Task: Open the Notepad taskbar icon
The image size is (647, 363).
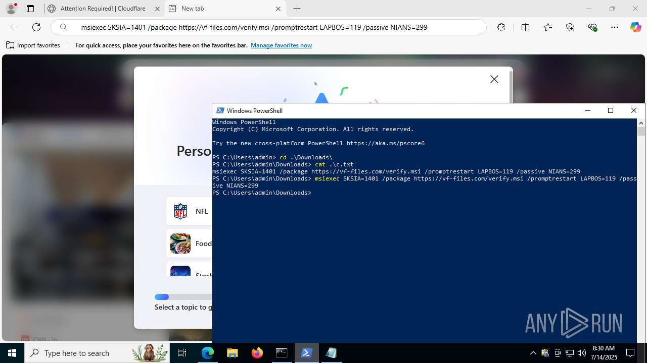Action: pos(331,353)
